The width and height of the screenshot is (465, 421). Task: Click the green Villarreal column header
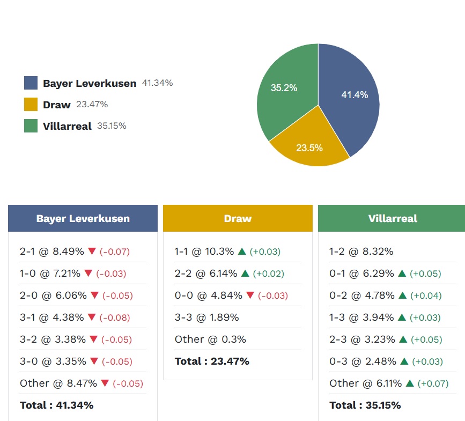392,218
